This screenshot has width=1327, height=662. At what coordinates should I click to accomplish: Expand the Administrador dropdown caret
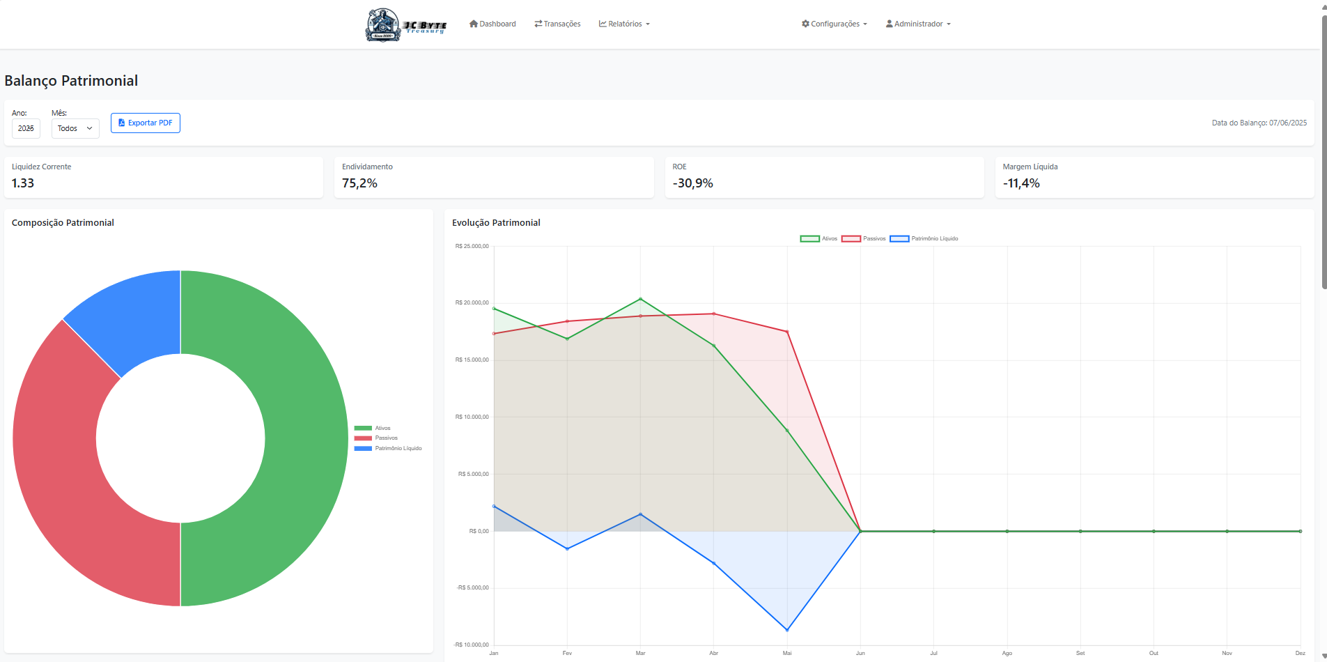click(949, 24)
